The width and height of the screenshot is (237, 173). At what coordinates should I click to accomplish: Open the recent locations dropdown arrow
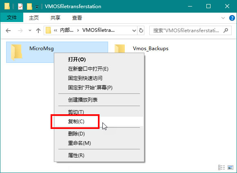click(x=30, y=31)
